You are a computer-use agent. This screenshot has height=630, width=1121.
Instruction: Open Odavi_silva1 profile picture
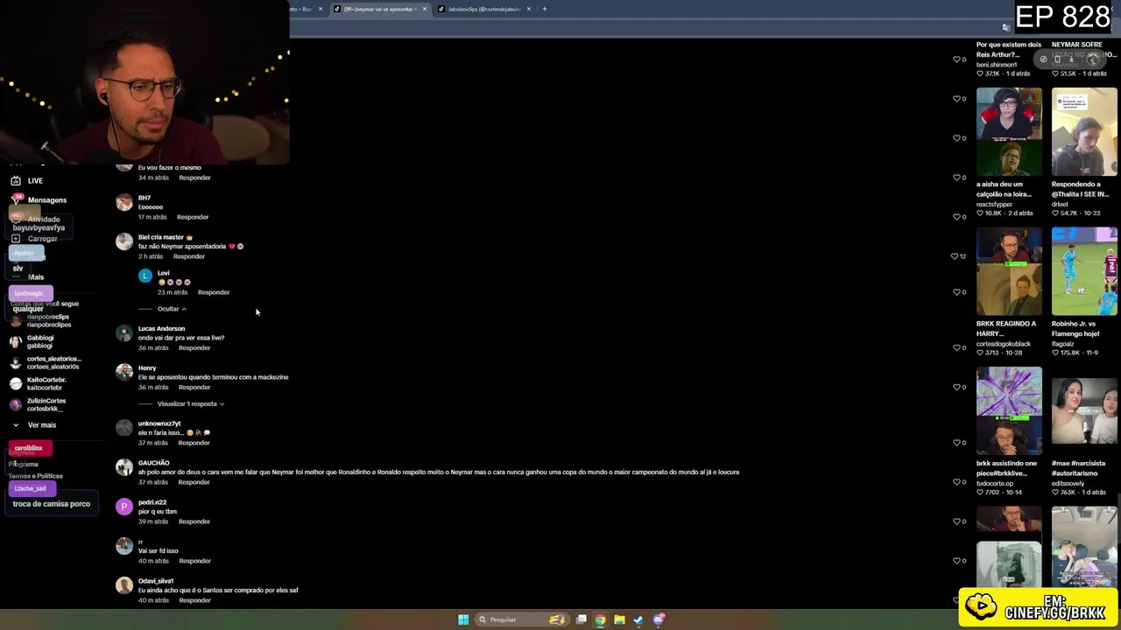124,585
